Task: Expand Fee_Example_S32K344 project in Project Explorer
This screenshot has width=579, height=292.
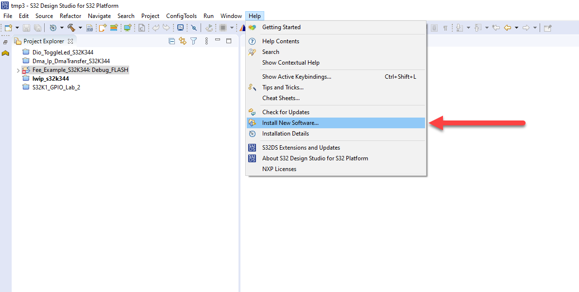Action: [18, 69]
